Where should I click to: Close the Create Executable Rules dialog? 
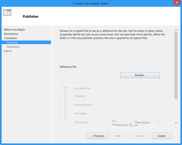click(x=177, y=2)
